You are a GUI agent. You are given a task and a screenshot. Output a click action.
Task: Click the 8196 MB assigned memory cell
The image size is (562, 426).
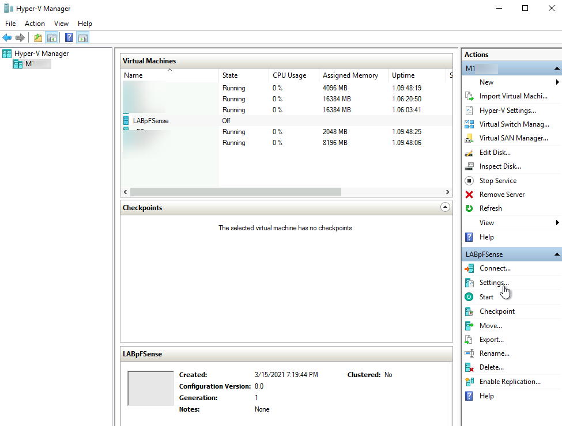(x=335, y=143)
